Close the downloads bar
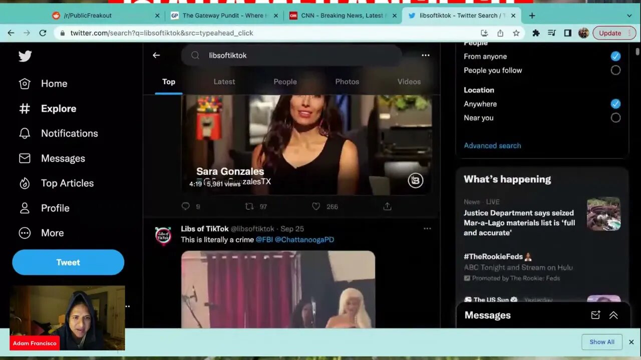This screenshot has height=360, width=641. (631, 342)
